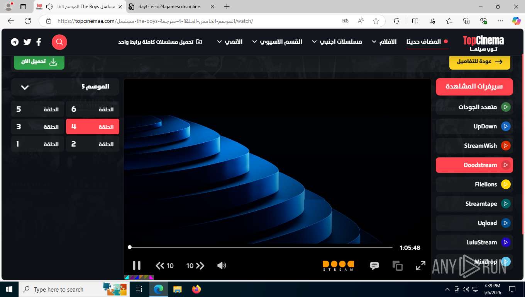Viewport: 525px width, 297px height.
Task: Select the Doodstream server
Action: coord(474,165)
